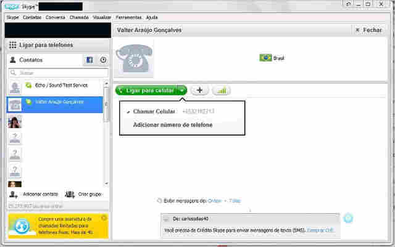Click the Echo contact's avatar icon

(15, 88)
